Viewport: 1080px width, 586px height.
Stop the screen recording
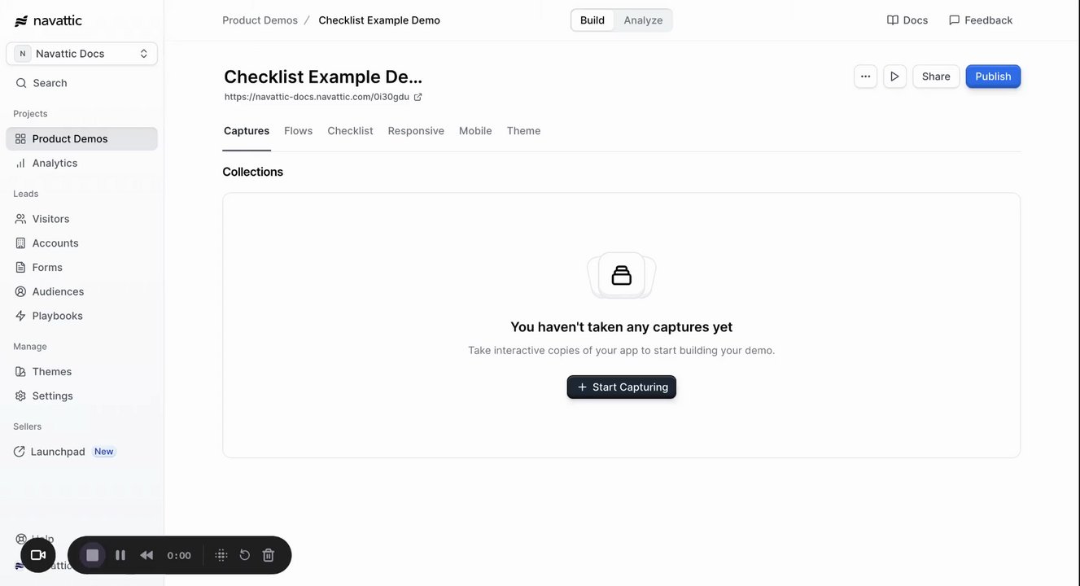coord(93,555)
